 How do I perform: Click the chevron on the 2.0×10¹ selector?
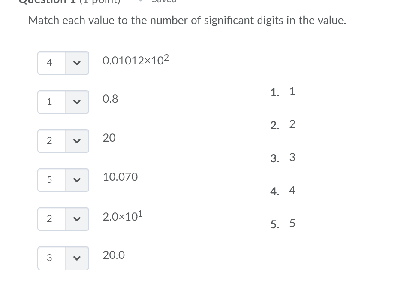coord(77,219)
